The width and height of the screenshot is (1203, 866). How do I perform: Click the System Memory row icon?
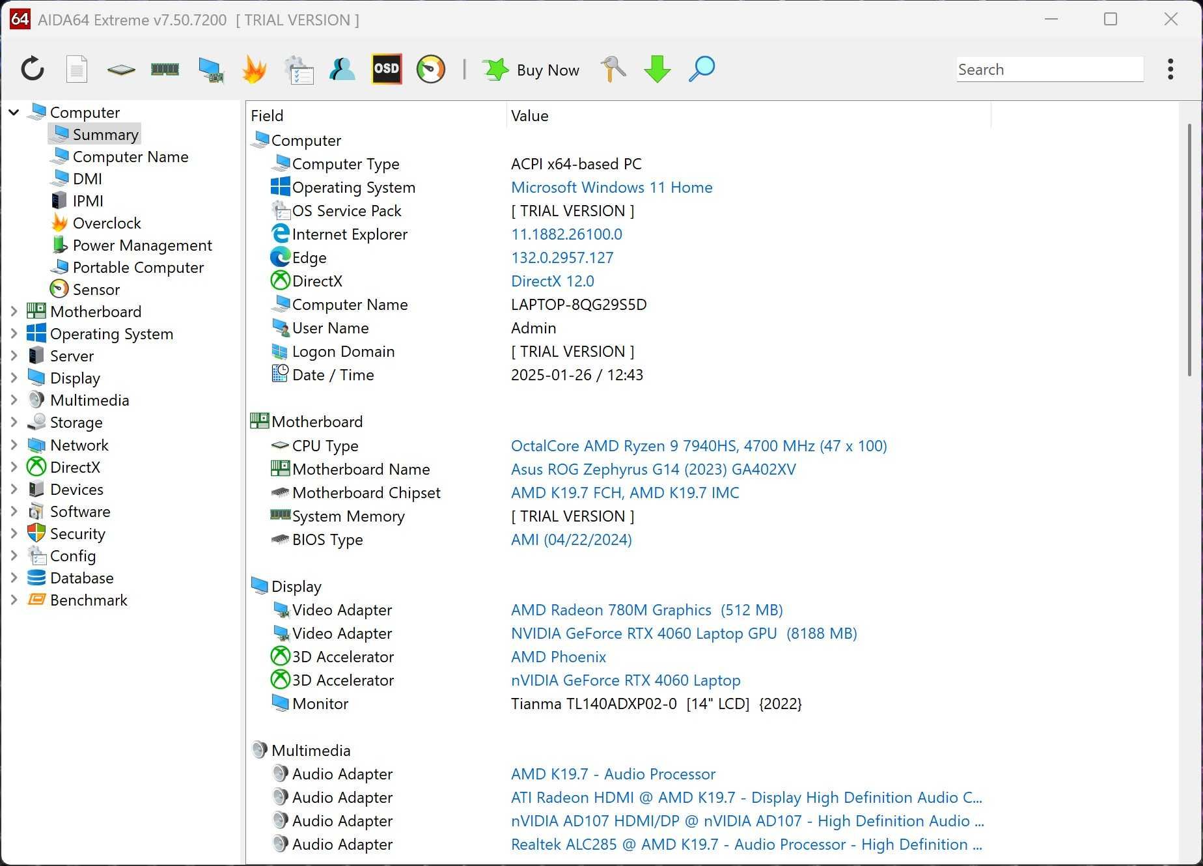[280, 515]
